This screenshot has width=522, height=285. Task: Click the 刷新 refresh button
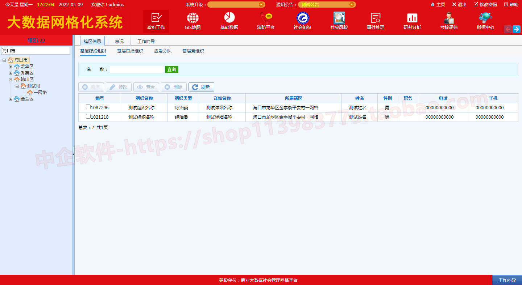[201, 87]
